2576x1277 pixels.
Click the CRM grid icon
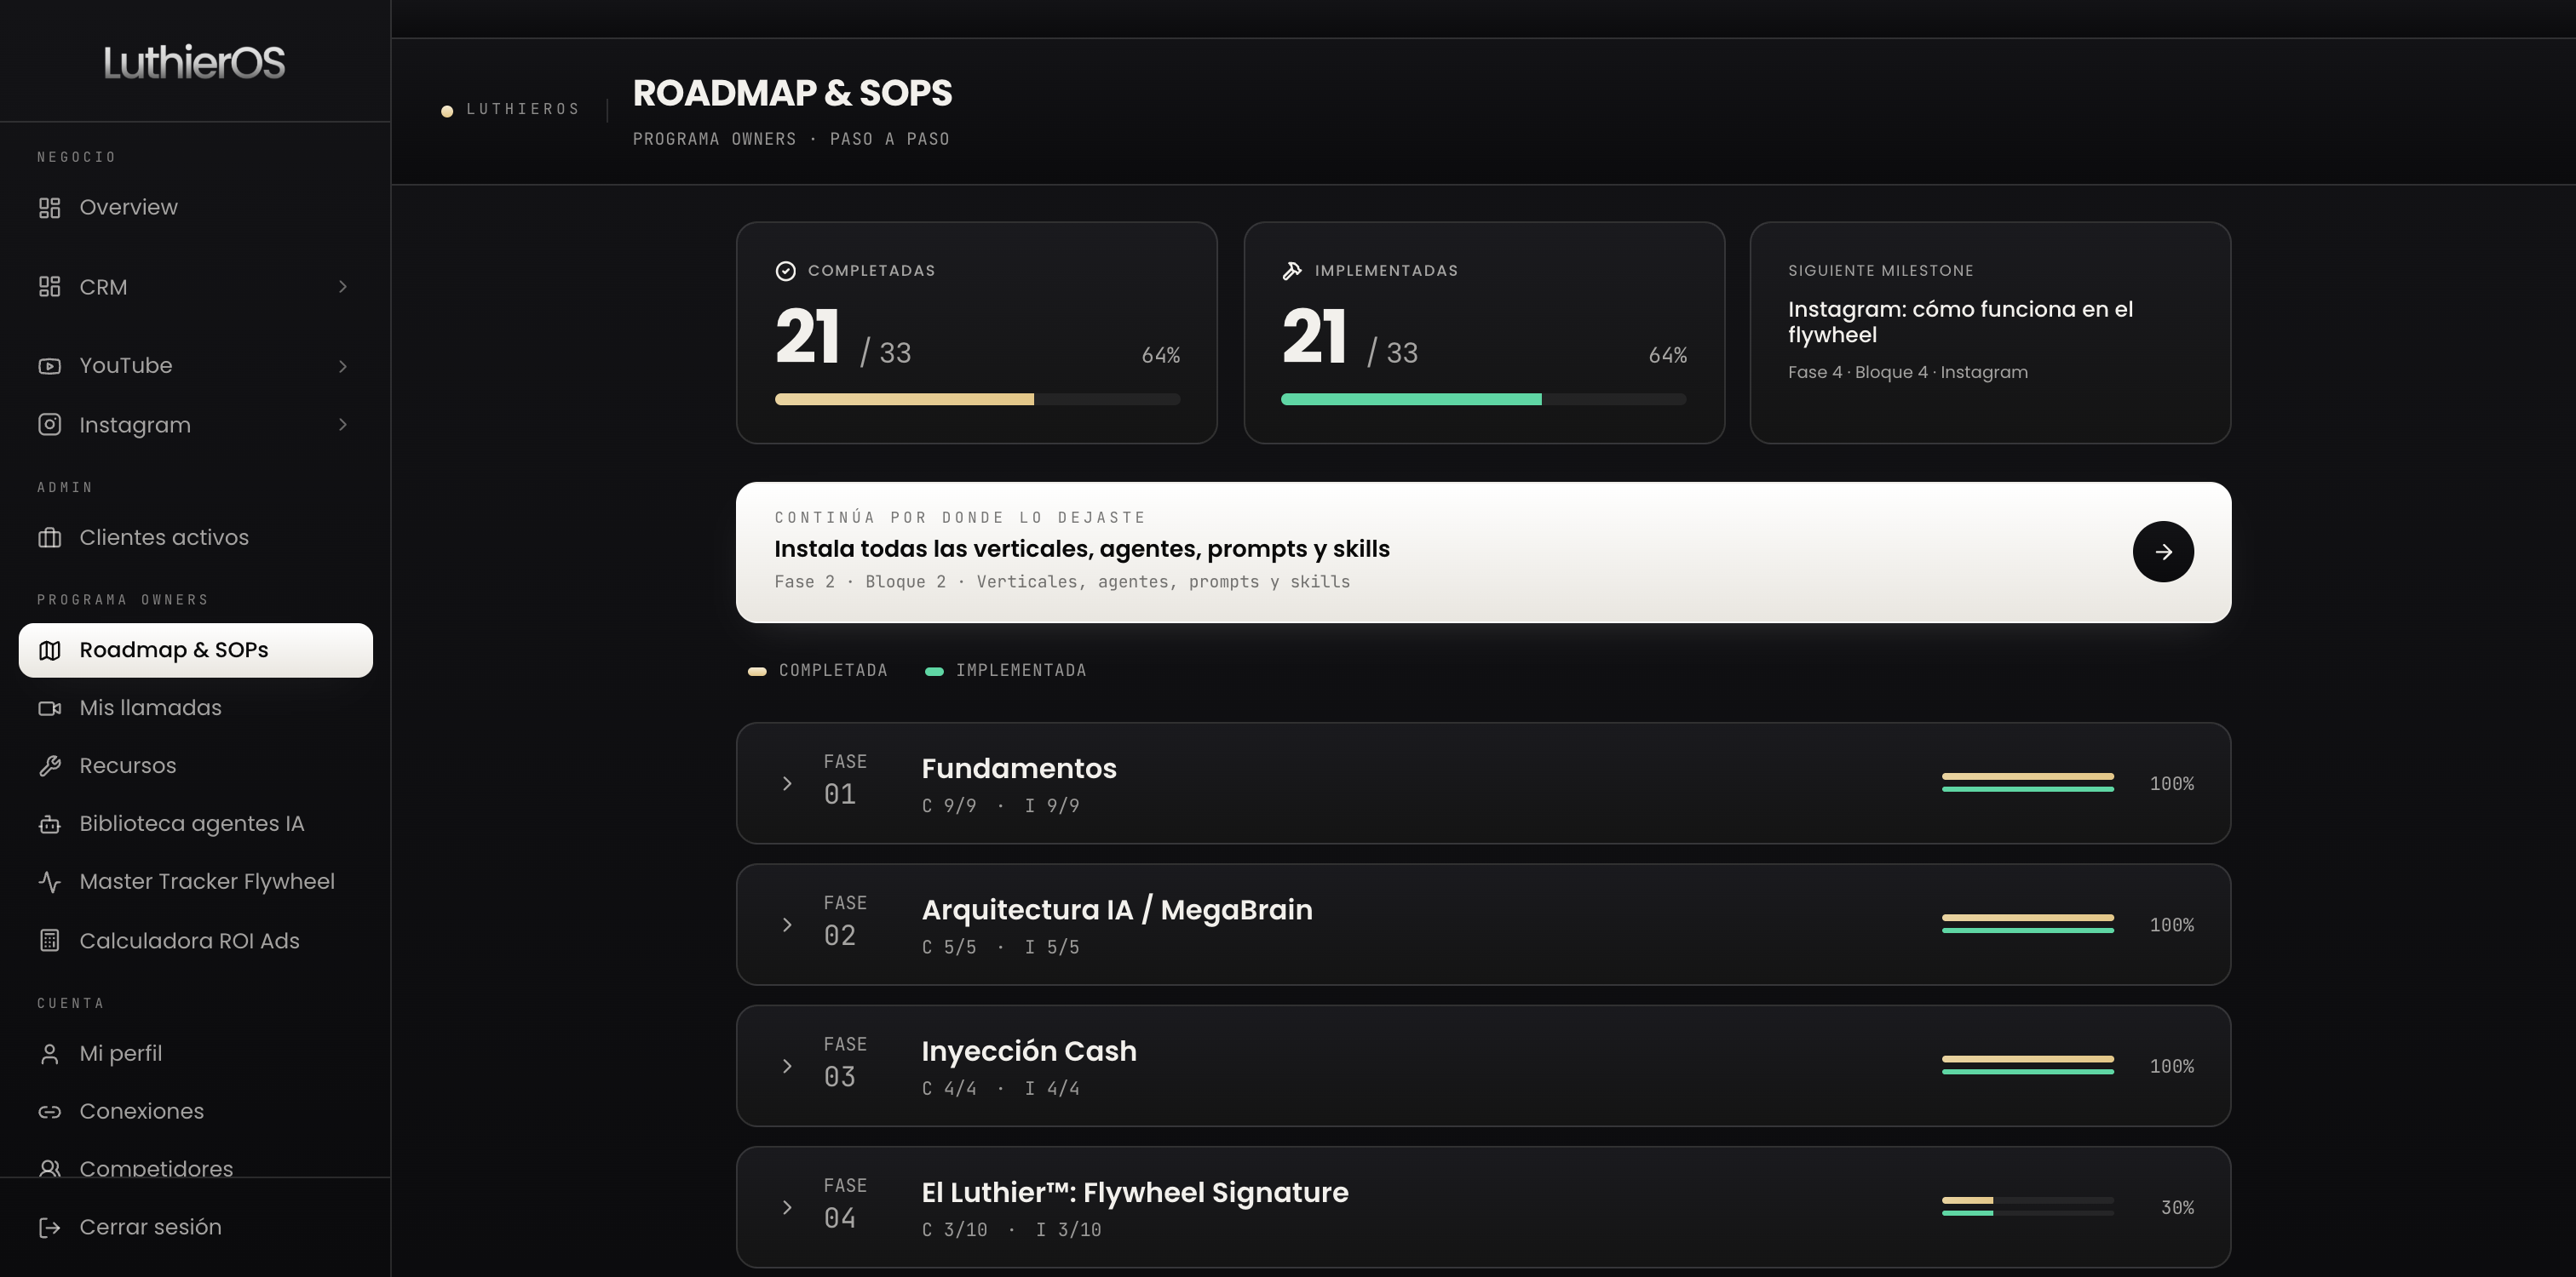pyautogui.click(x=49, y=287)
